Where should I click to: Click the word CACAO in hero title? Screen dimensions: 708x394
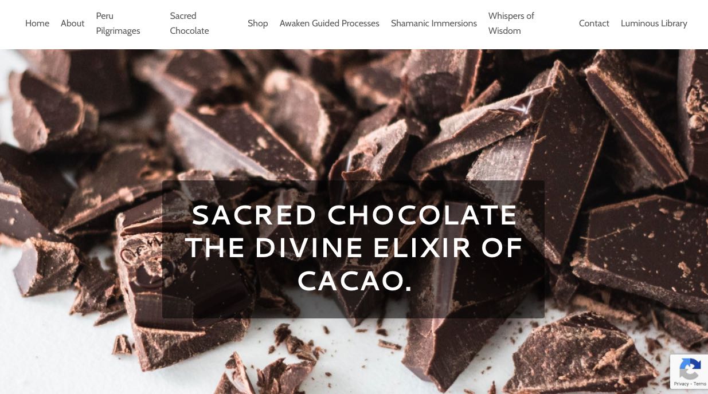[350, 281]
